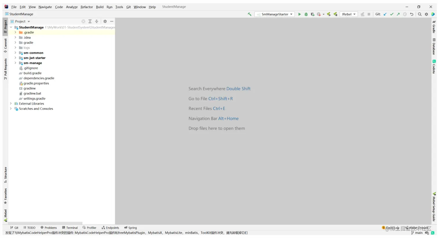This screenshot has width=438, height=238.
Task: Hide the Project tool window
Action: tap(112, 21)
